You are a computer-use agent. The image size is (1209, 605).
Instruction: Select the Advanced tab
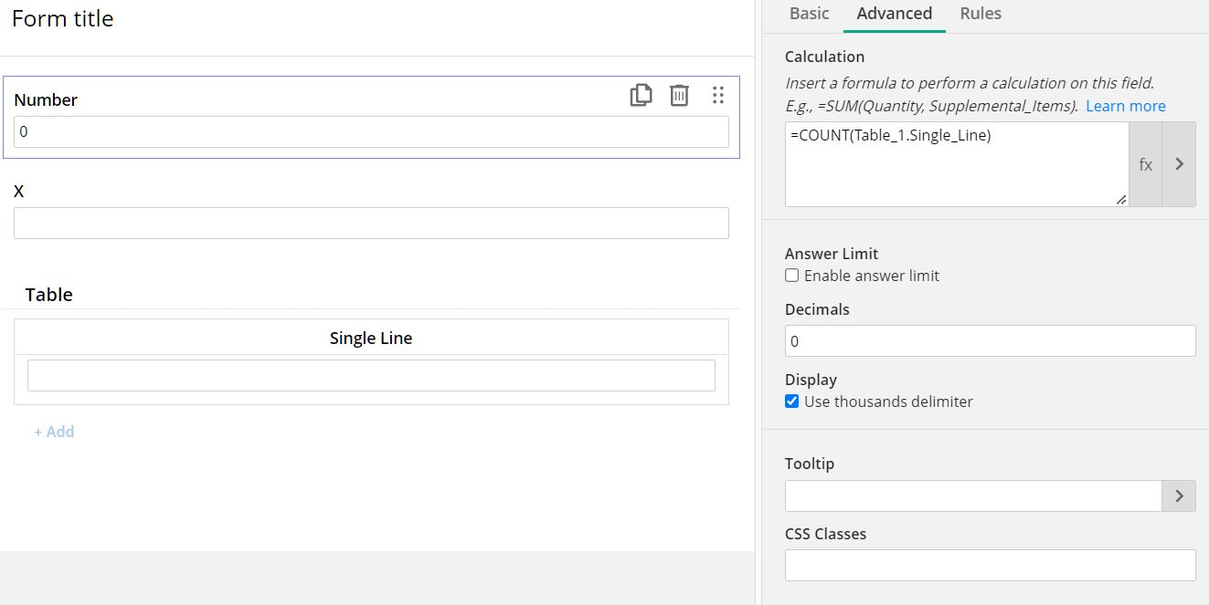point(894,14)
